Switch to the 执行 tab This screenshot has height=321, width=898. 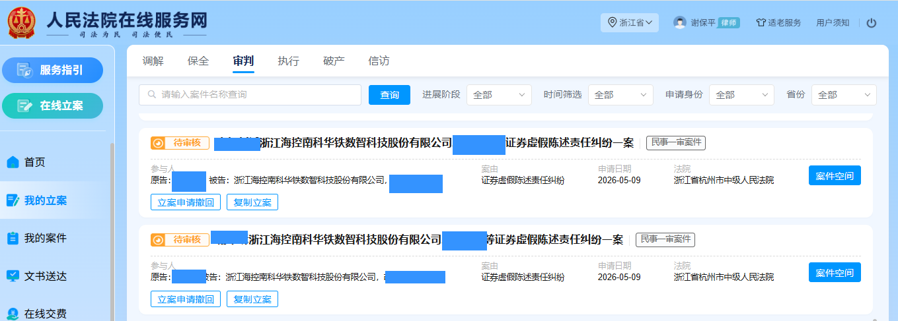[289, 61]
